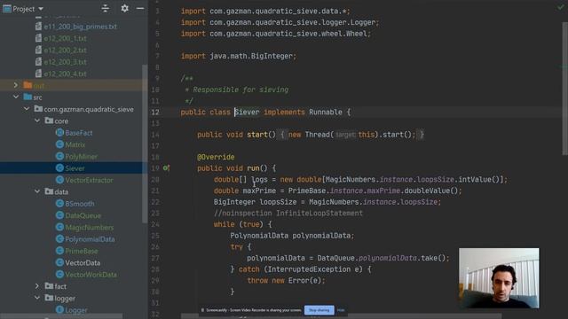568x319 pixels.
Task: Open the VectorData class
Action: (83, 263)
